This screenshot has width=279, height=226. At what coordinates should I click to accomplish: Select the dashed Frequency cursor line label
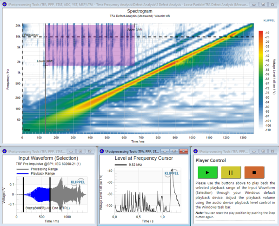31,35
